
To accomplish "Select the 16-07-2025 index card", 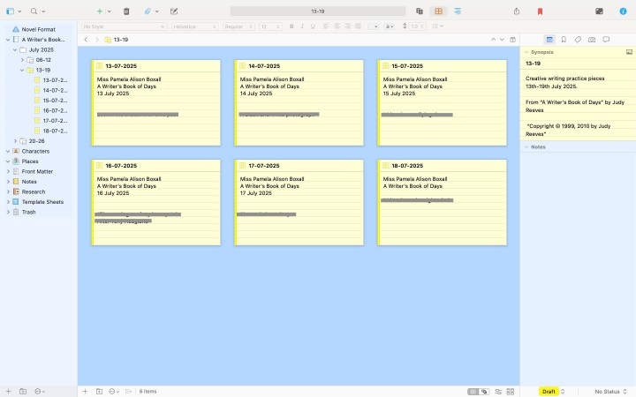I will click(x=156, y=202).
